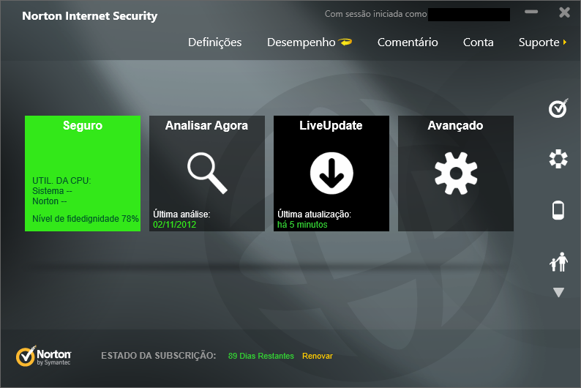The width and height of the screenshot is (581, 388).
Task: Run LiveUpdate tile
Action: (x=331, y=174)
